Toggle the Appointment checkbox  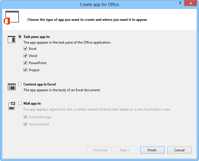tap(25, 124)
